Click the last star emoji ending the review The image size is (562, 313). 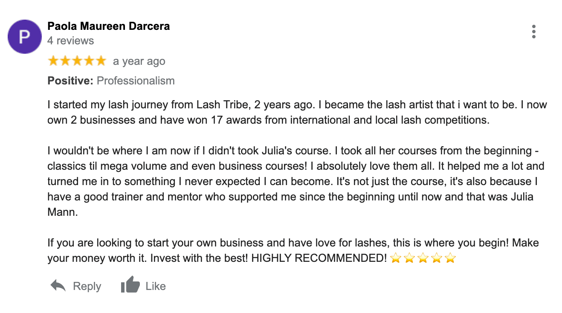pos(450,258)
